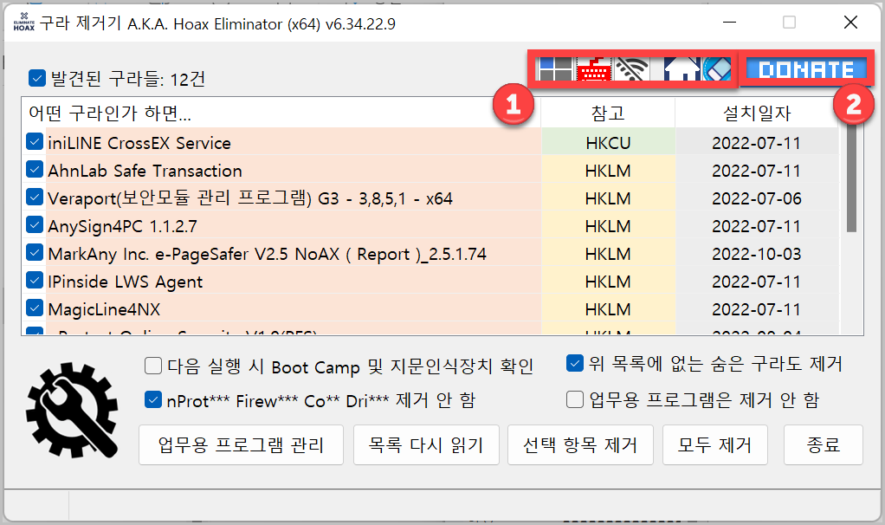The height and width of the screenshot is (525, 885).
Task: Click the date 2022-10-03 of MarkAny
Action: tap(756, 254)
